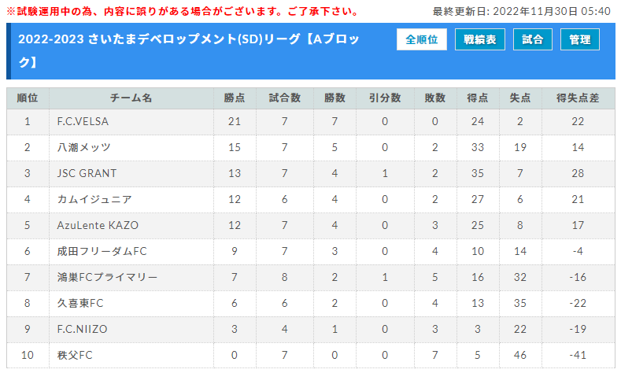The height and width of the screenshot is (373, 621).
Task: Click the 順位 column header
Action: click(28, 98)
